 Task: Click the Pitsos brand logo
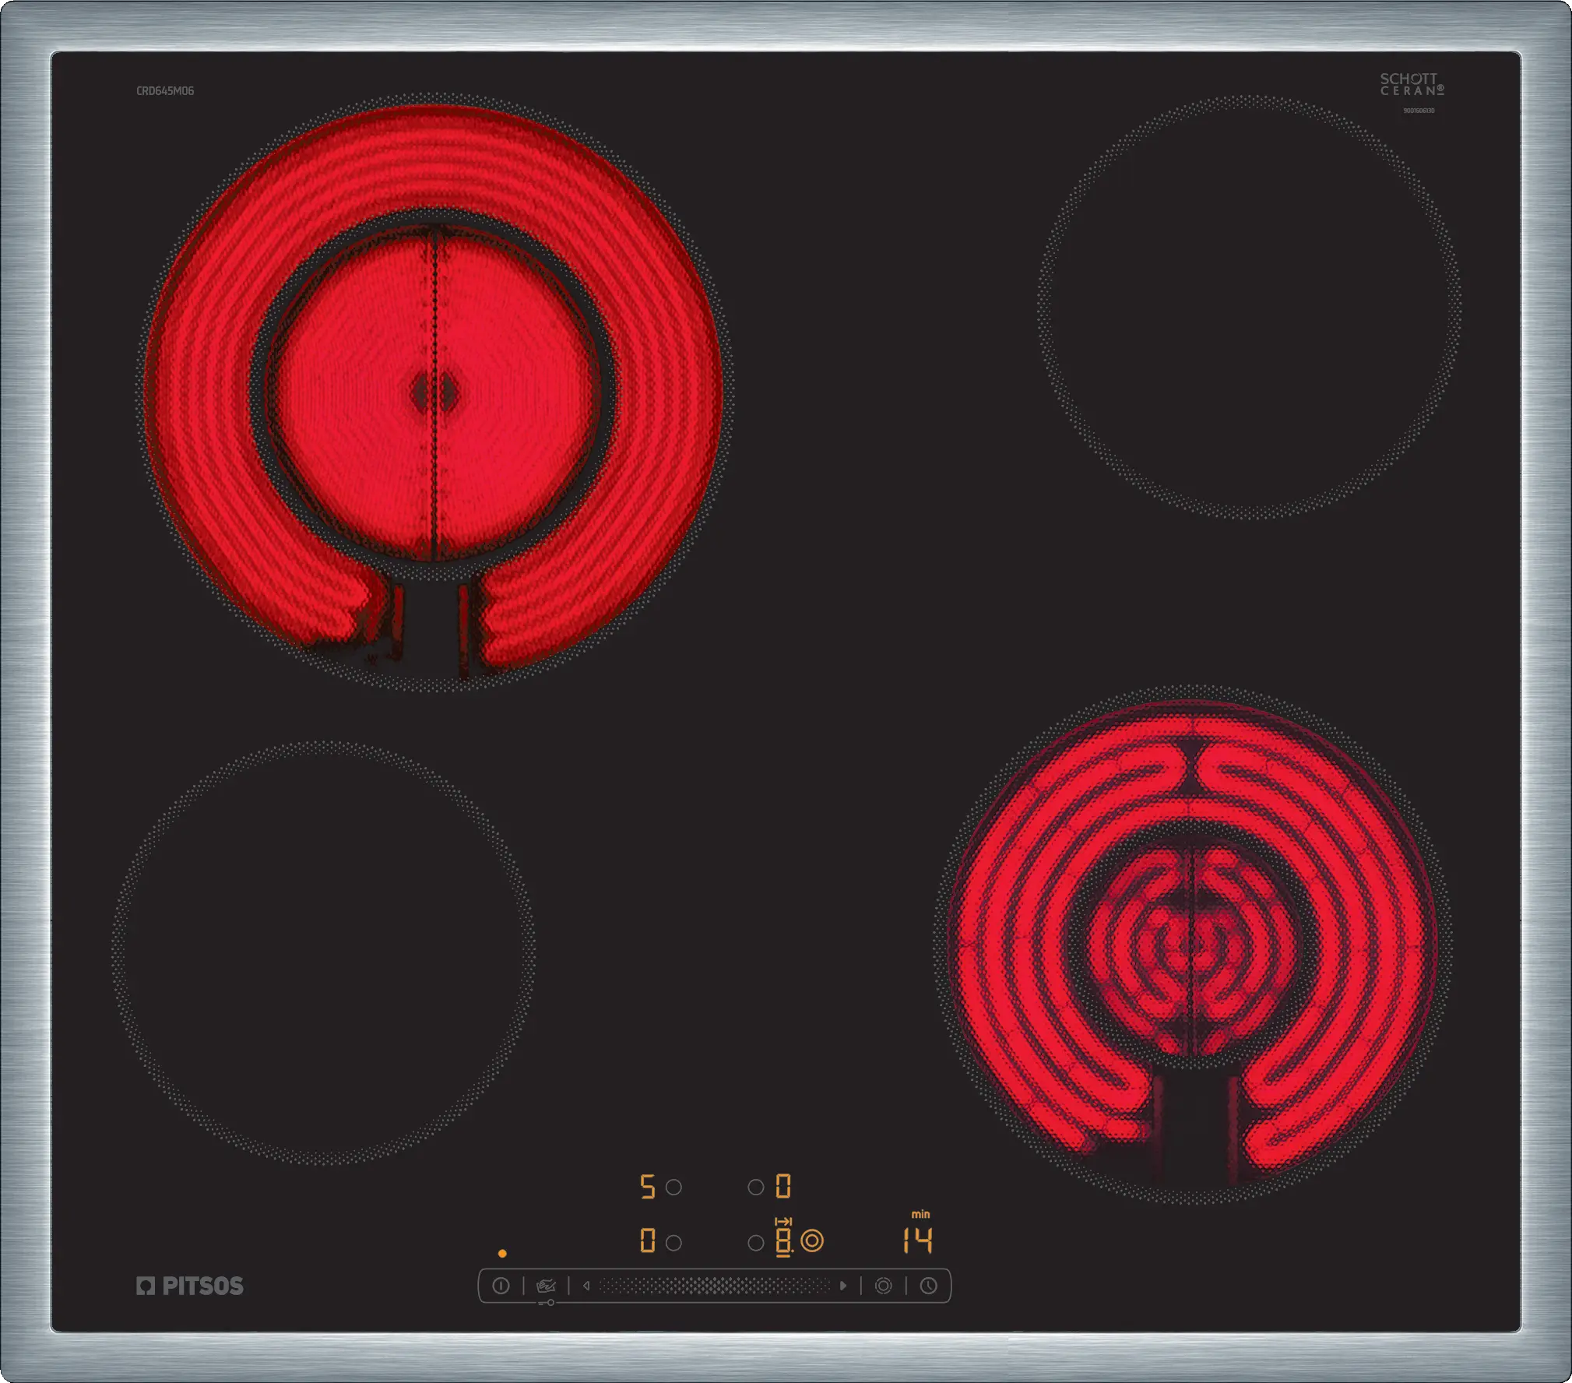[190, 1286]
